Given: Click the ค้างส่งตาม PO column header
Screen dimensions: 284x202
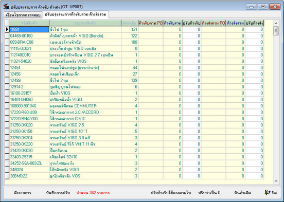Looking at the screenshot, I should coord(214,23).
